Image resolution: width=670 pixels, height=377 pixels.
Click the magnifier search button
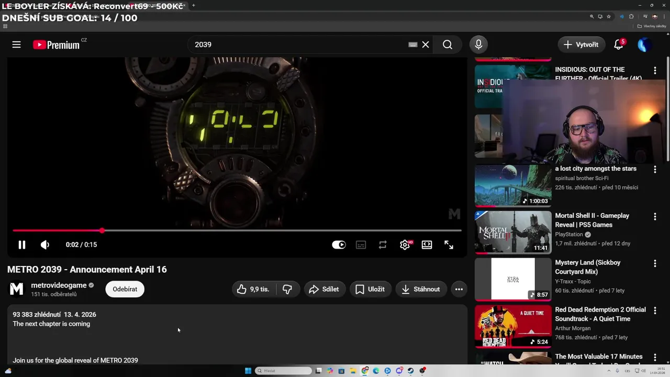448,45
